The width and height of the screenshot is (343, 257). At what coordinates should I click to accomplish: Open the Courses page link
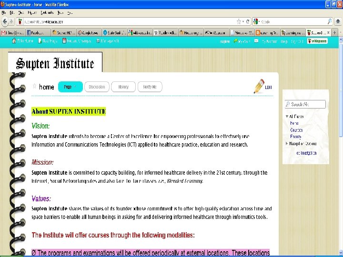coord(296,130)
